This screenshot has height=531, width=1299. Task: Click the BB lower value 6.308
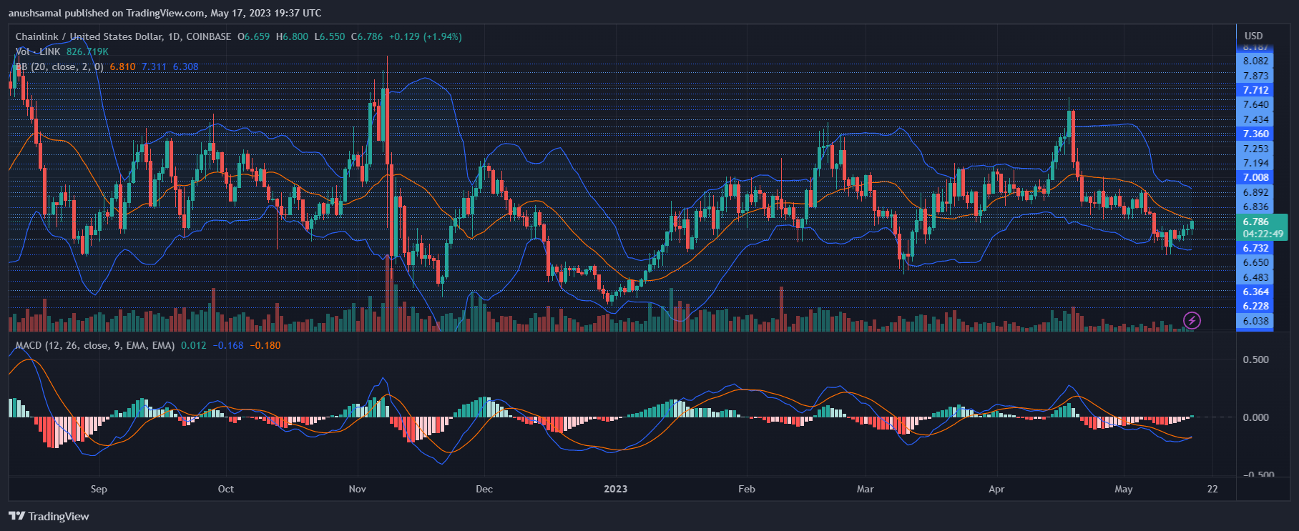tap(186, 66)
